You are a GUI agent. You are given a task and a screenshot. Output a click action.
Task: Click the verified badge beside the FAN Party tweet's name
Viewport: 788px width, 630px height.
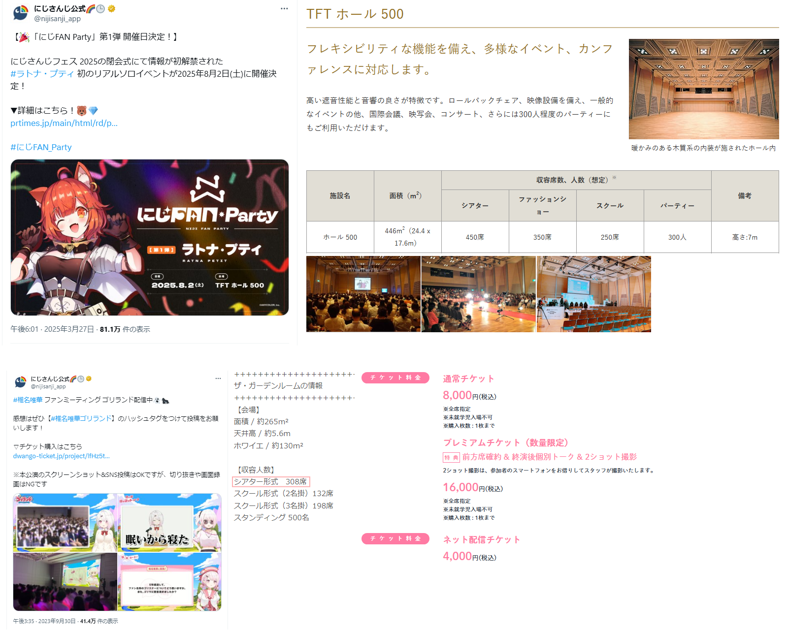(112, 8)
